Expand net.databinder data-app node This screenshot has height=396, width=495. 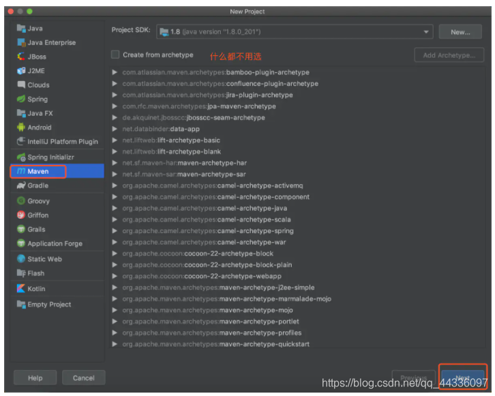(115, 129)
